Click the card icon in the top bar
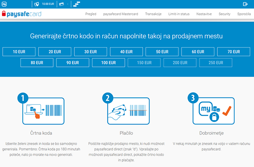The width and height of the screenshot is (254, 167). click(61, 4)
